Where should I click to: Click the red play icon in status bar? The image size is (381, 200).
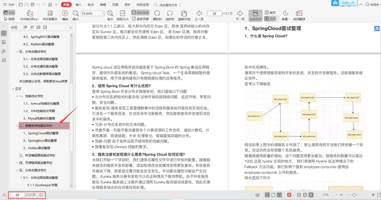[x=289, y=195]
